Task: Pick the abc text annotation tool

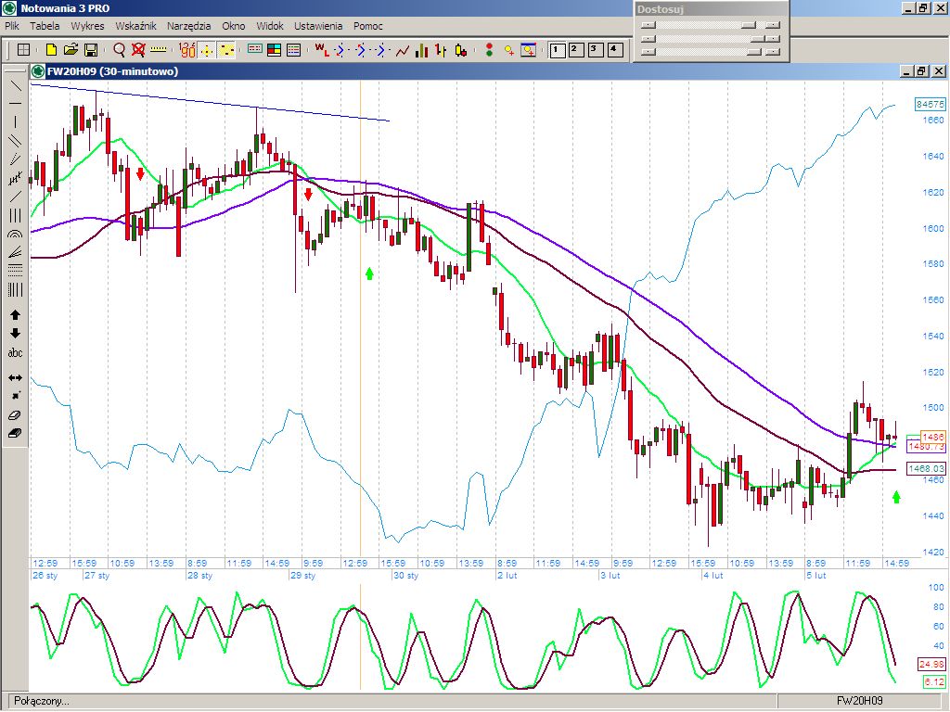Action: pyautogui.click(x=16, y=353)
